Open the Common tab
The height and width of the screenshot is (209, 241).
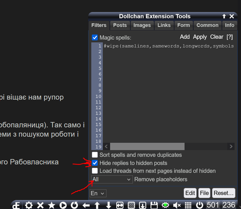click(x=207, y=25)
